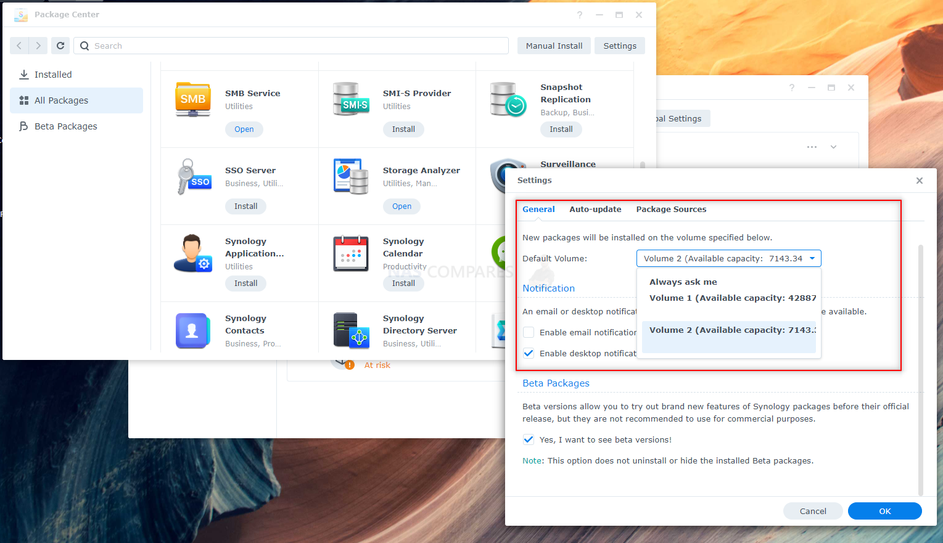The height and width of the screenshot is (543, 943).
Task: Click the Synology Contacts title
Action: 245,325
